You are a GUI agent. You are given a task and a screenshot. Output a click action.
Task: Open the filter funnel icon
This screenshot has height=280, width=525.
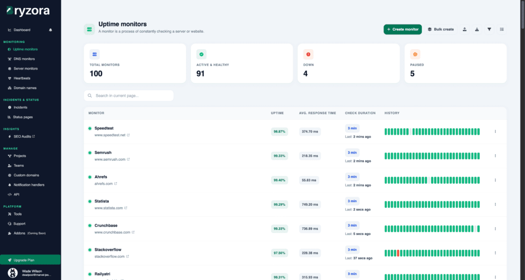tap(489, 29)
